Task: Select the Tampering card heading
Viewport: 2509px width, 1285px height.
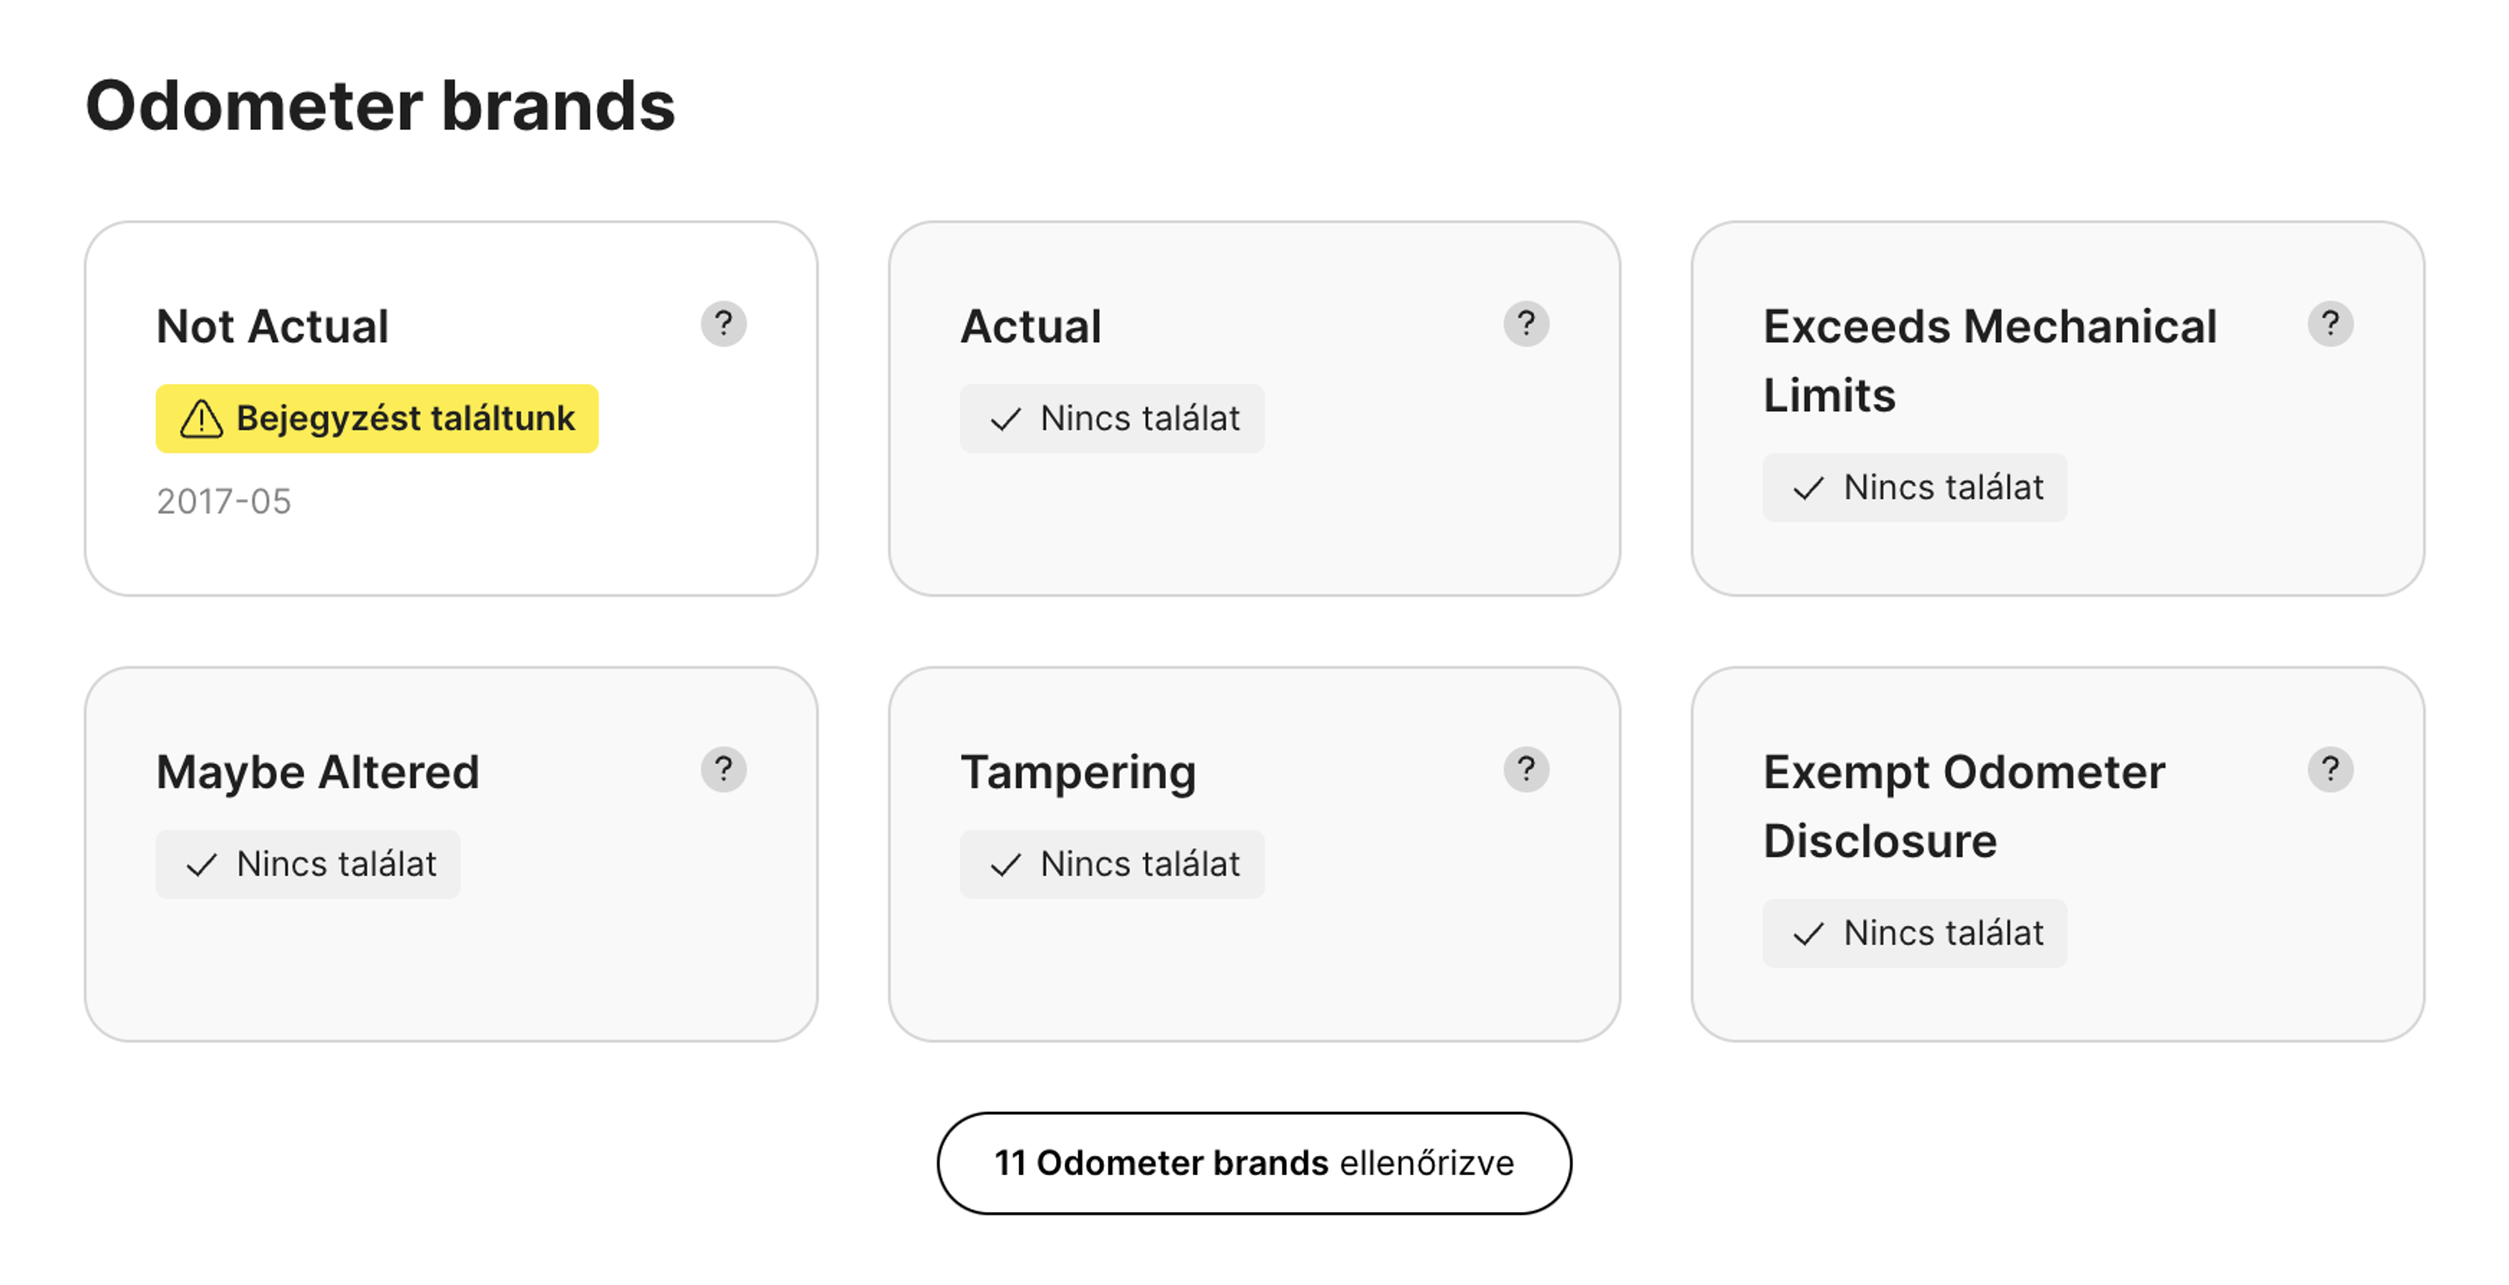Action: [1078, 772]
